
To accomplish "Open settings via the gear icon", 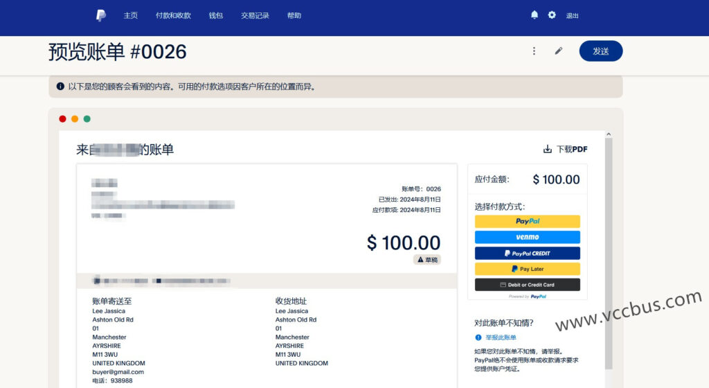I will [x=552, y=15].
